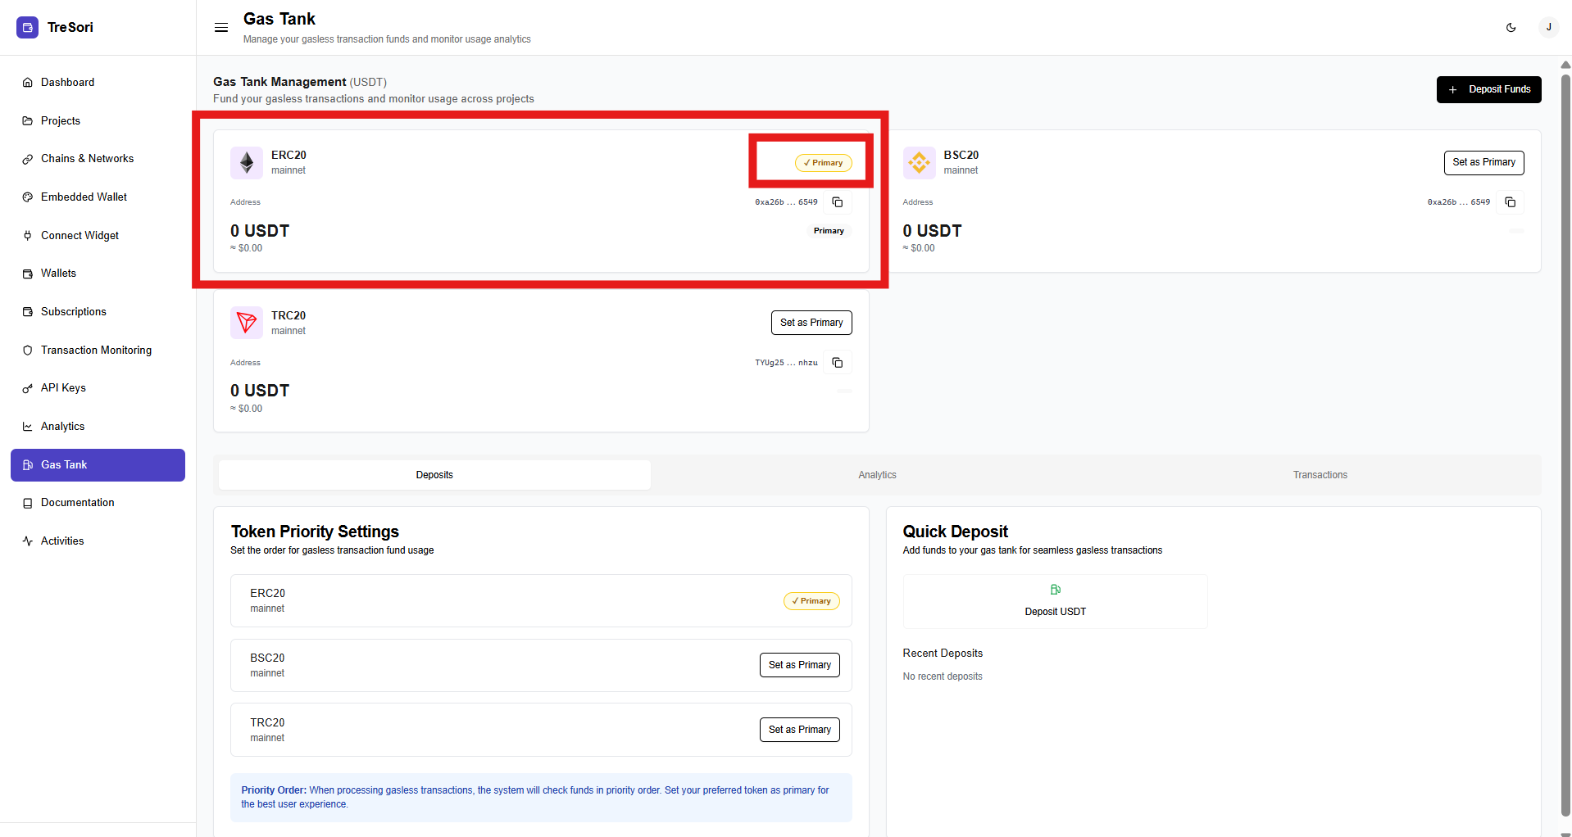Open Embedded Wallet in sidebar

coord(84,197)
